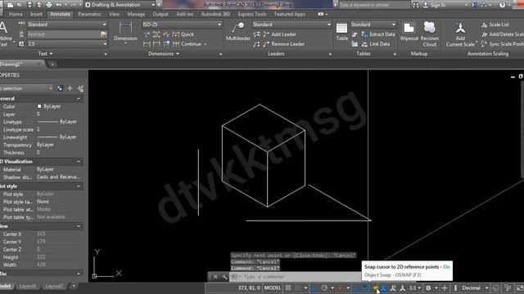
Task: Switch to the Home ribbon tab
Action: tap(16, 14)
